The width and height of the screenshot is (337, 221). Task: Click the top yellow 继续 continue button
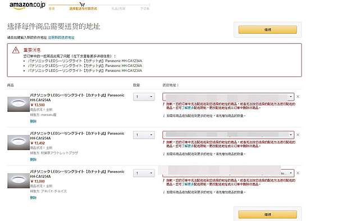click(x=267, y=30)
